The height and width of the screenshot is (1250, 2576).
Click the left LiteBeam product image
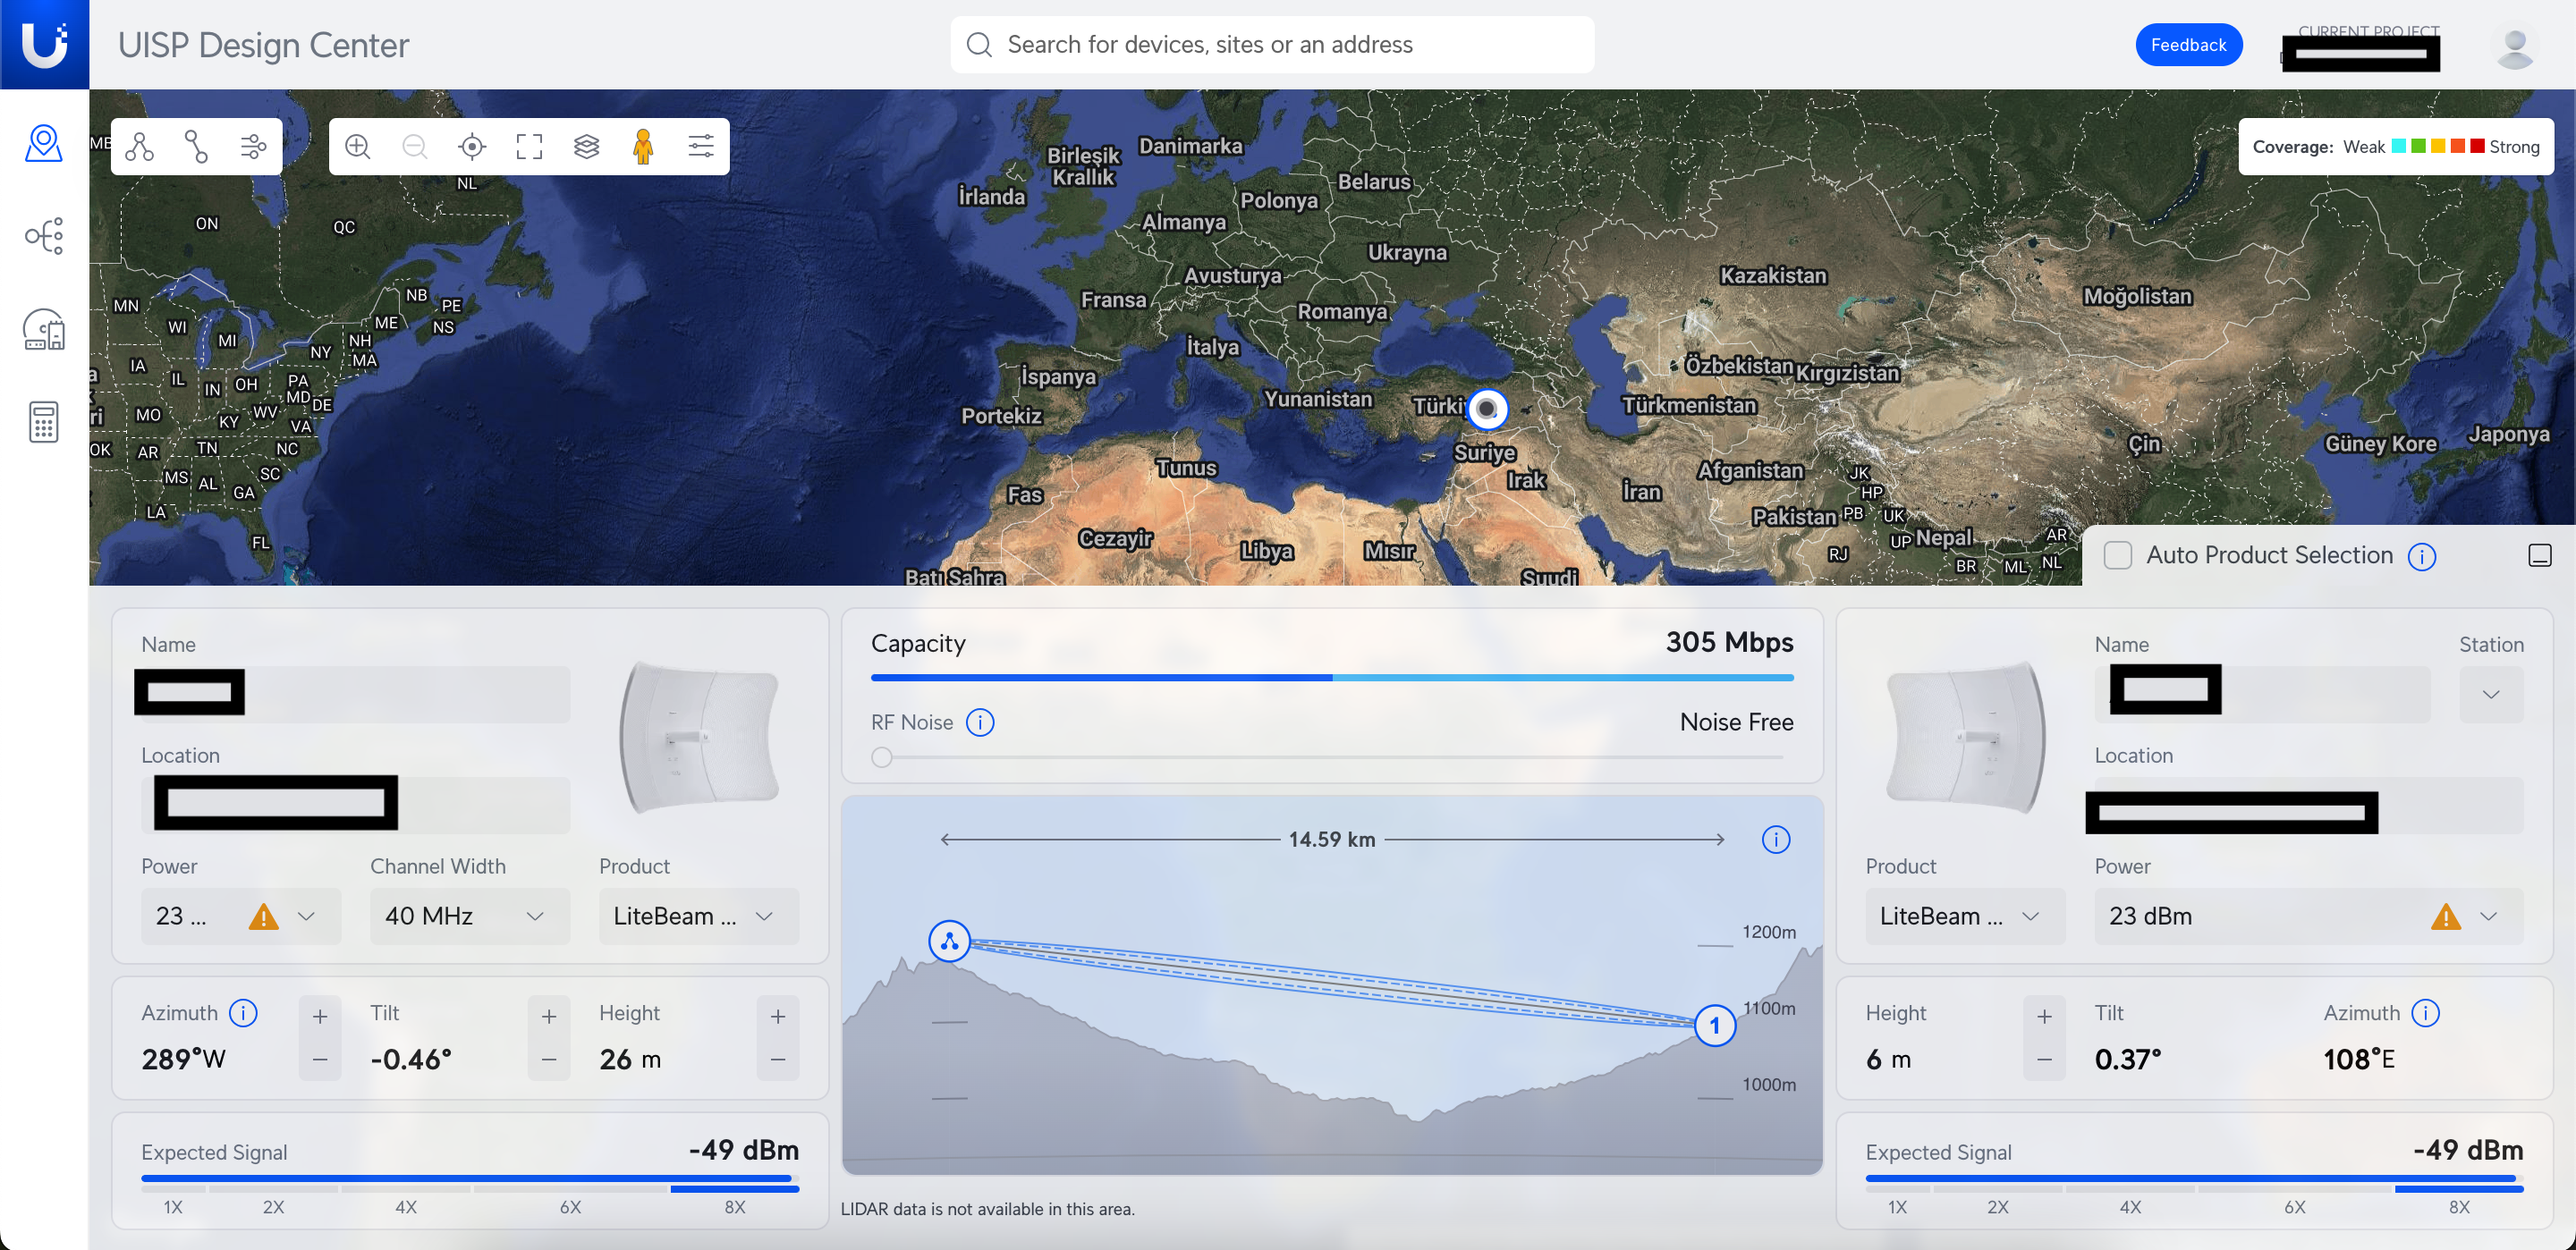699,738
